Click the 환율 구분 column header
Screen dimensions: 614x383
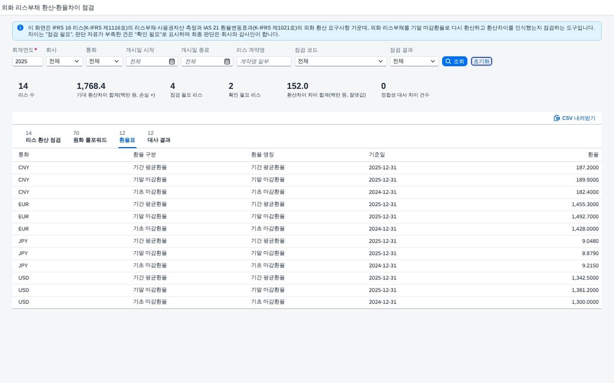pos(145,155)
